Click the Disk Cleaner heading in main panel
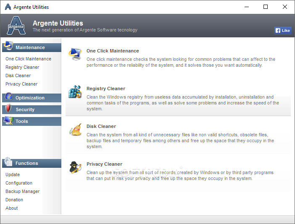295x224 pixels. (x=101, y=126)
